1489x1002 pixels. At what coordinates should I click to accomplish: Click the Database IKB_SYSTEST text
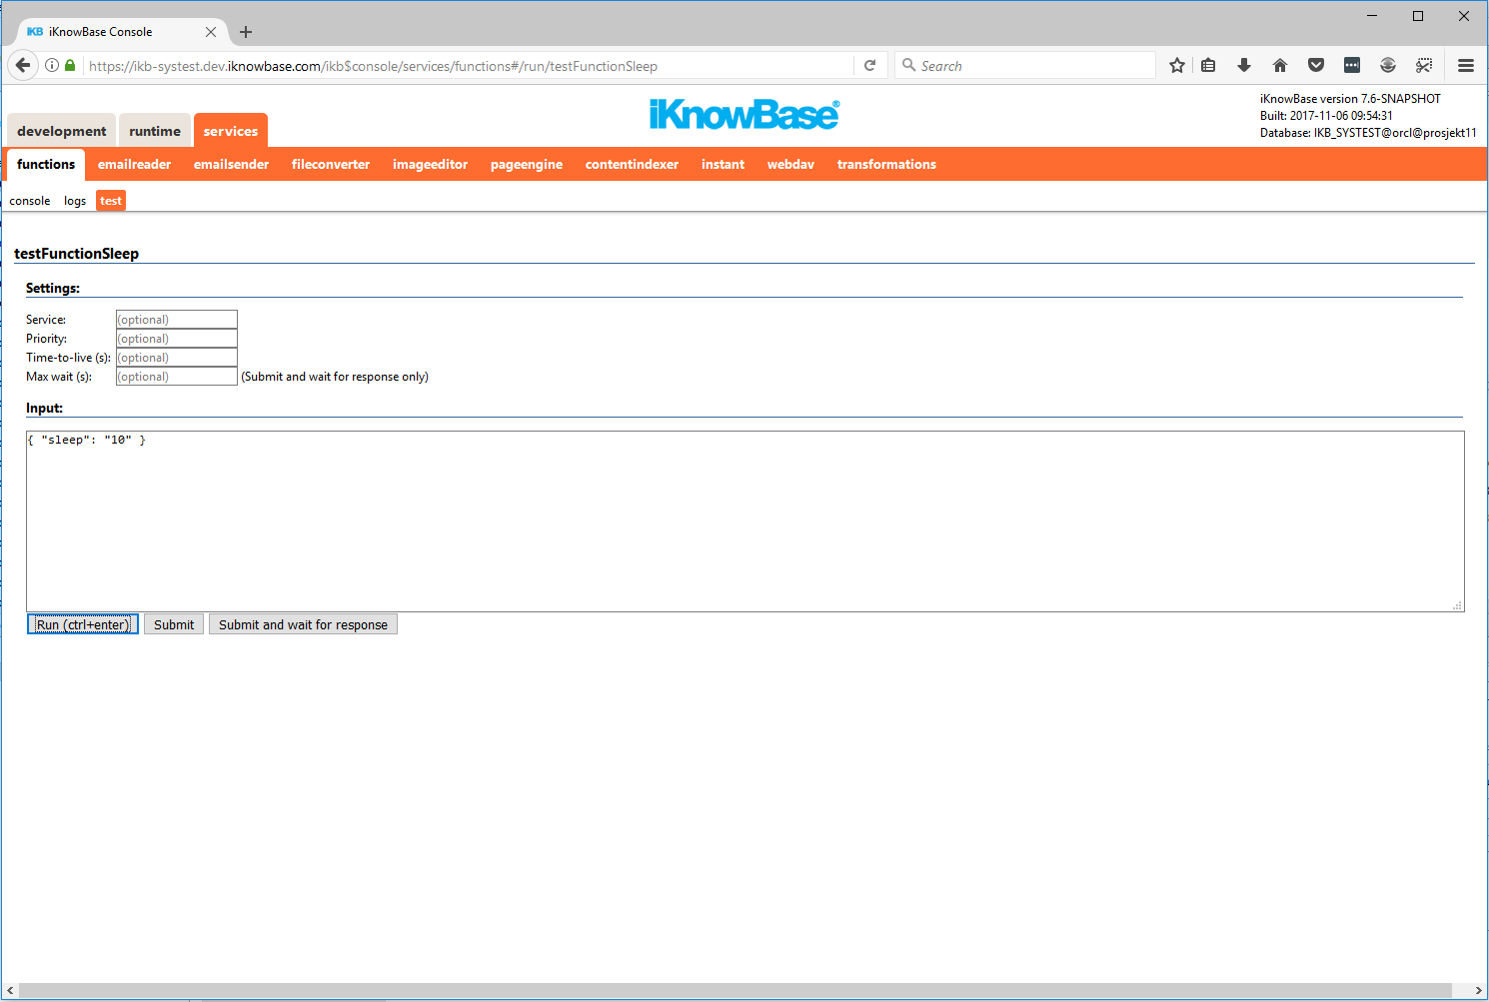1368,133
